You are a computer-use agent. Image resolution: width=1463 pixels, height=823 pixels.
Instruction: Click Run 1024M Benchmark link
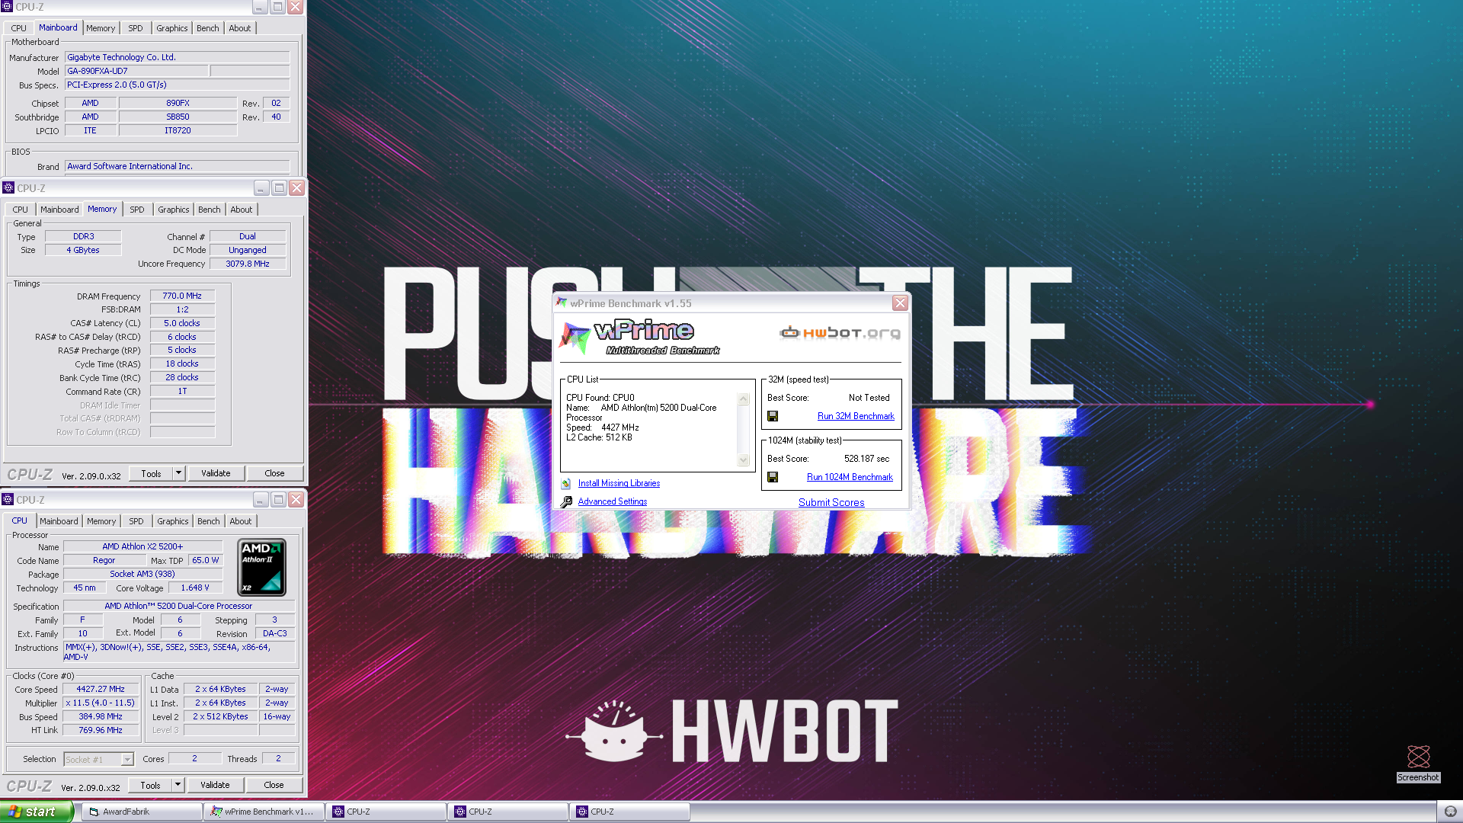click(850, 477)
